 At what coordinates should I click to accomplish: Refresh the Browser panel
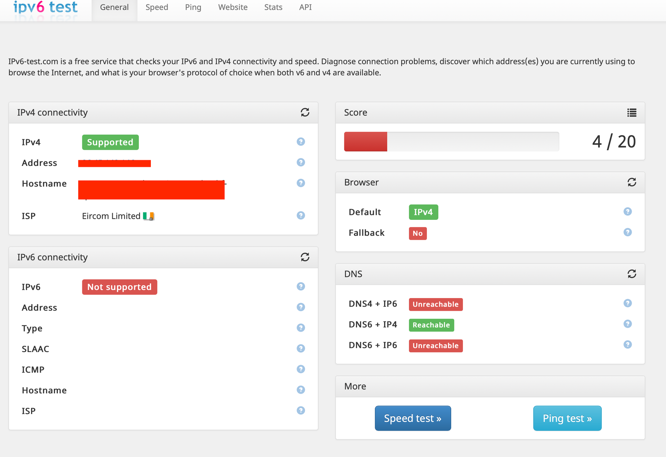click(x=632, y=183)
